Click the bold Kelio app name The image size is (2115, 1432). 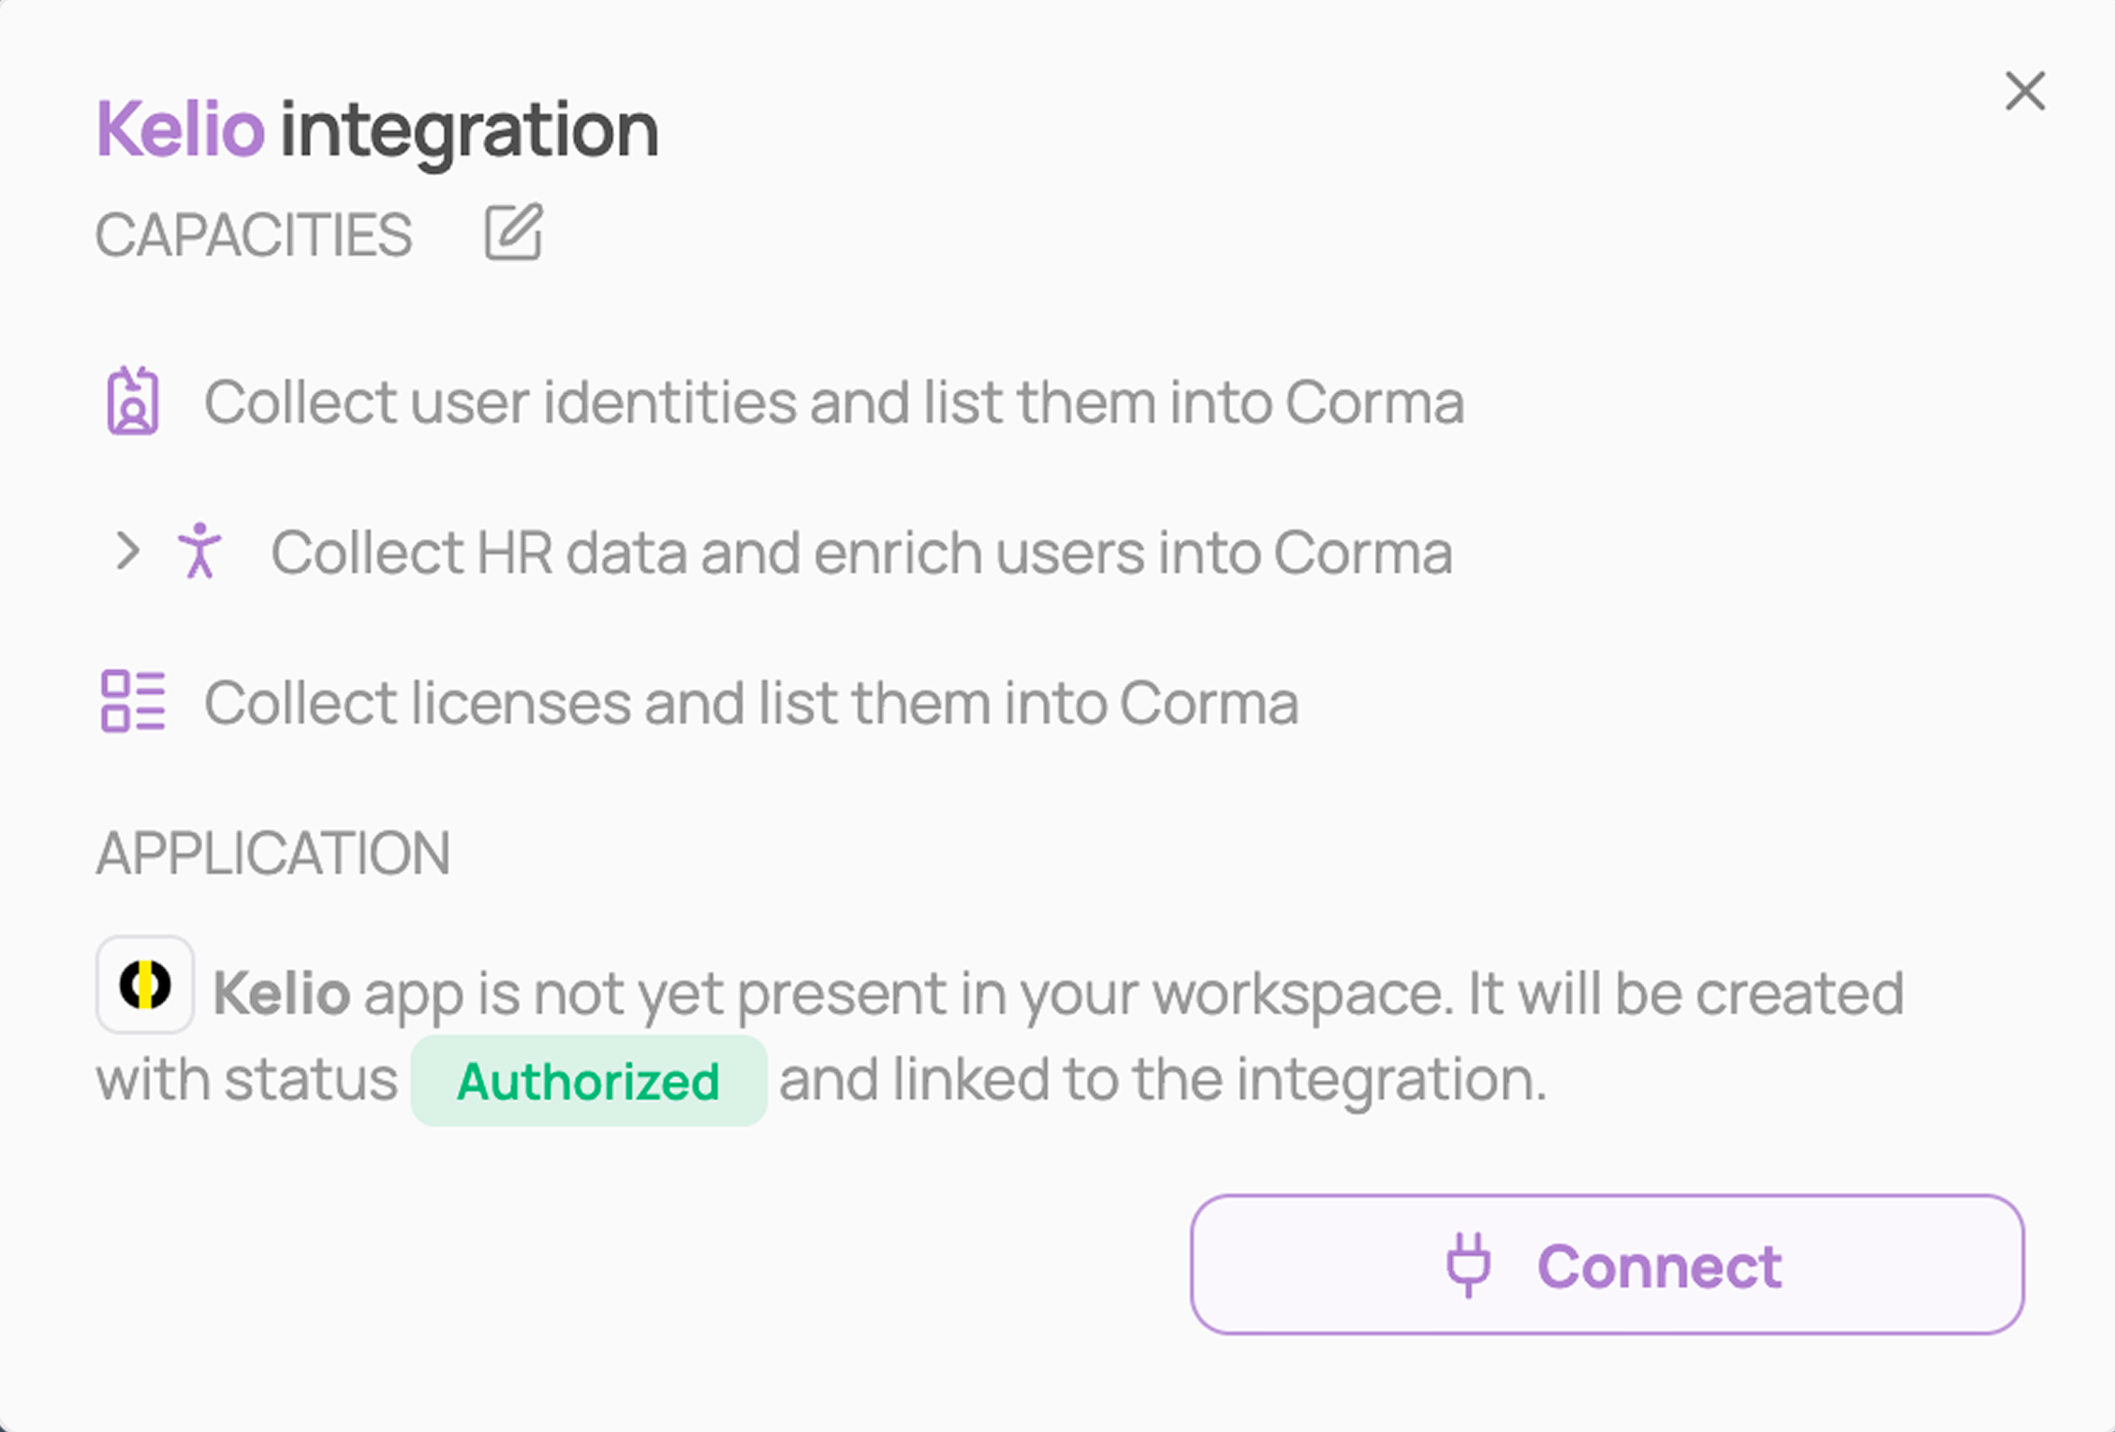tap(282, 992)
